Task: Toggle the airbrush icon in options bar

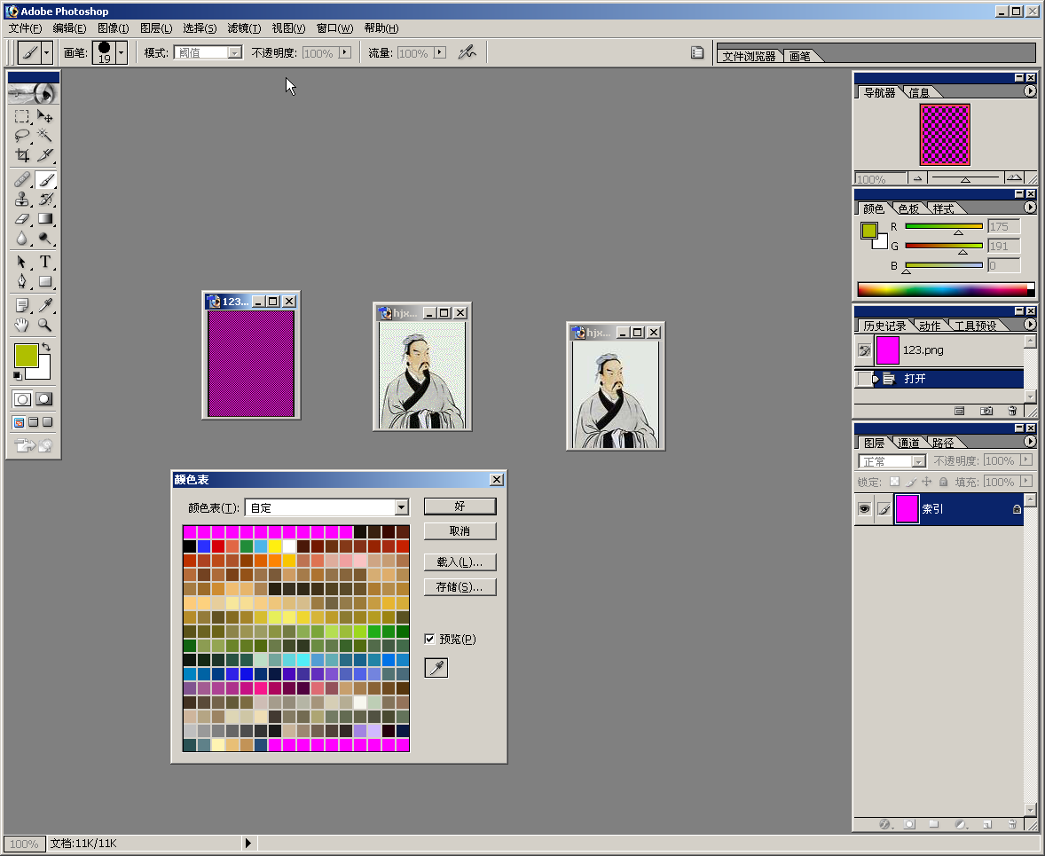Action: [x=467, y=53]
